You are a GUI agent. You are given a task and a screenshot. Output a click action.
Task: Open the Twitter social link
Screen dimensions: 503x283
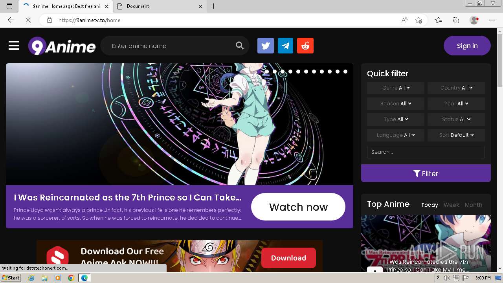point(266,46)
